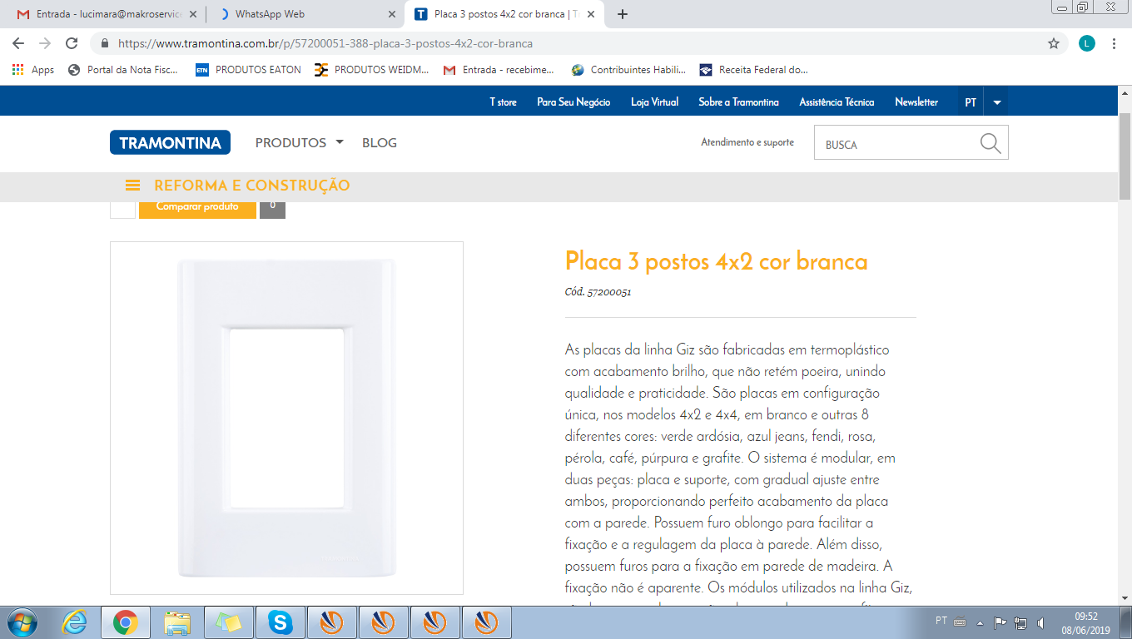The width and height of the screenshot is (1132, 639).
Task: Click the white plate product image
Action: click(286, 418)
